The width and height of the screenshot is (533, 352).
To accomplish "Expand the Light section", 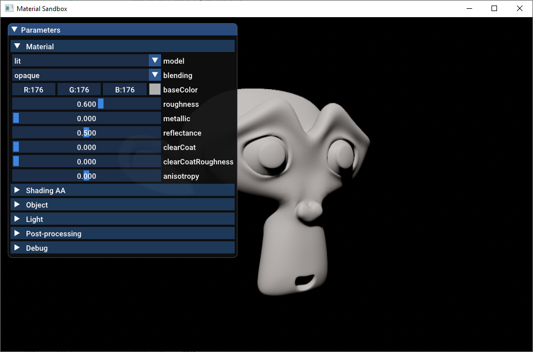I will tap(122, 219).
